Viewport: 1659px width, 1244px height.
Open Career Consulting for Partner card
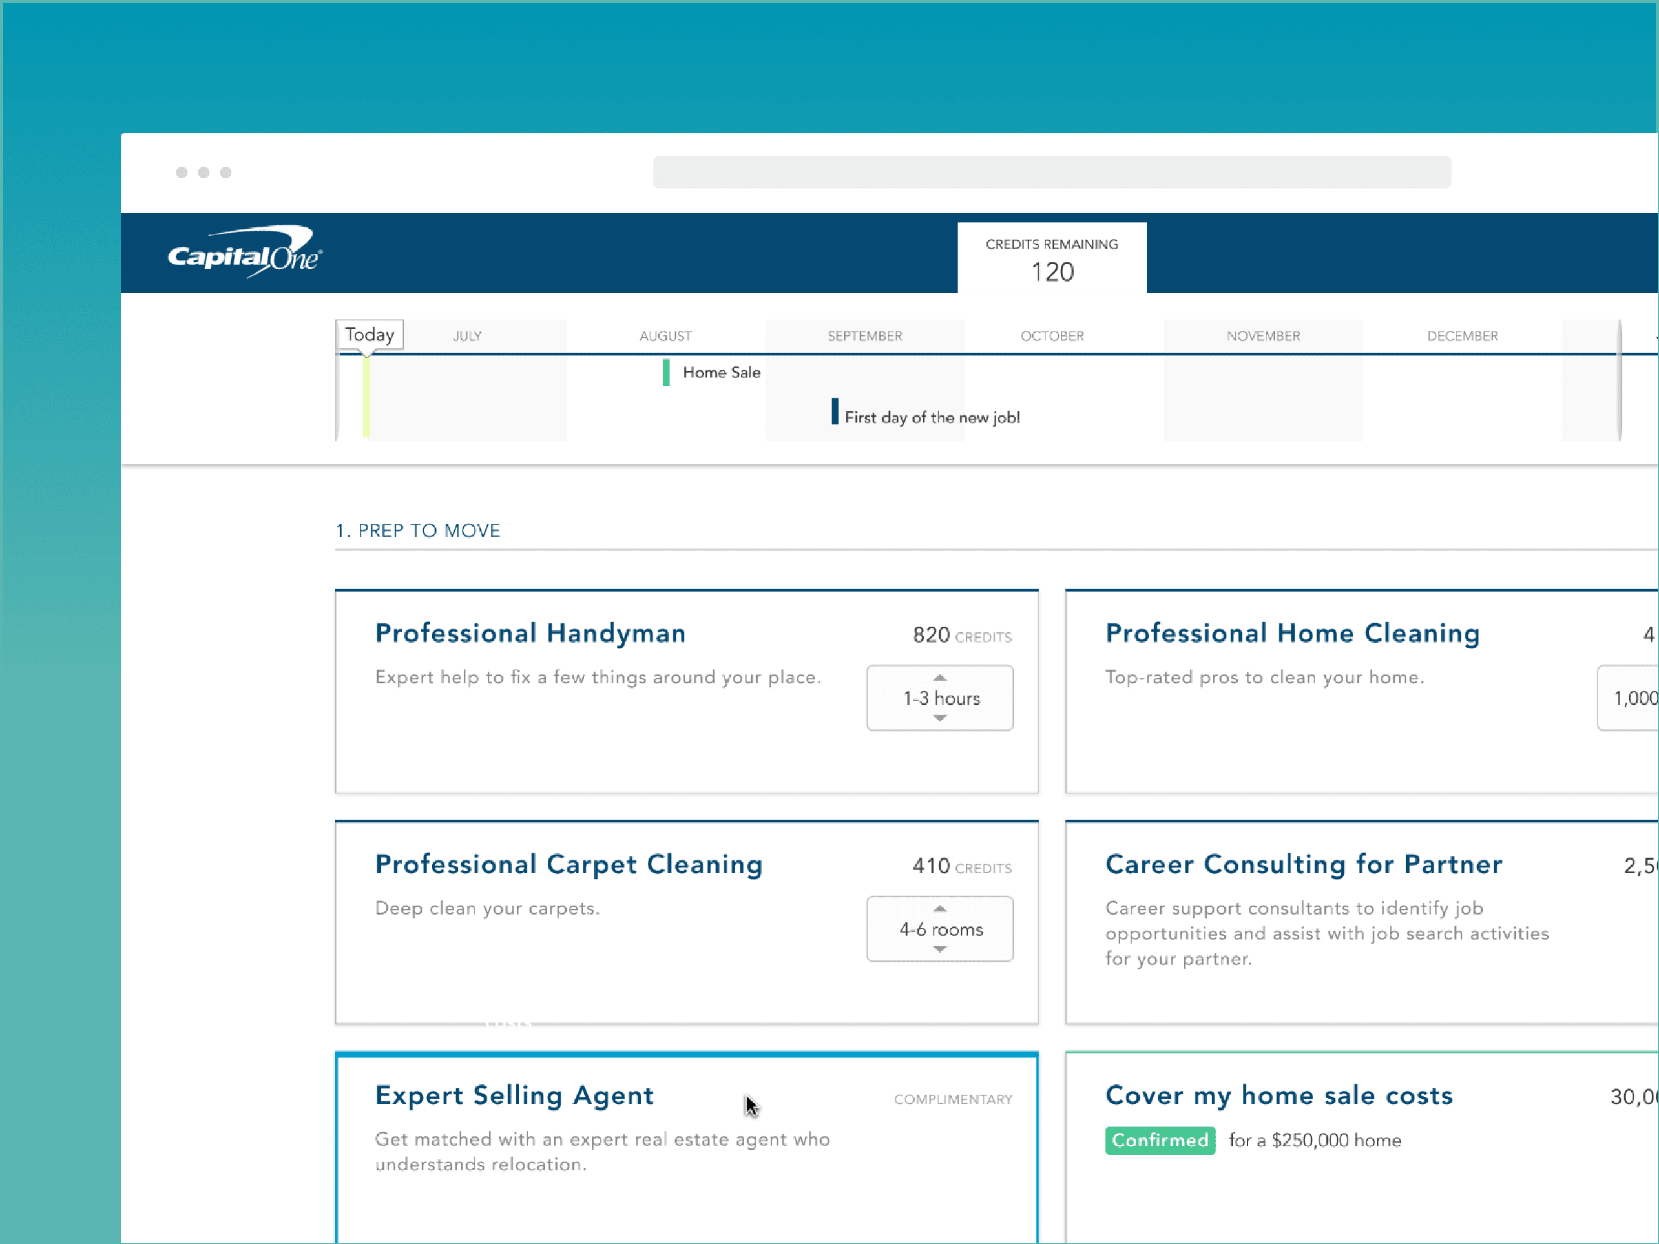tap(1303, 864)
